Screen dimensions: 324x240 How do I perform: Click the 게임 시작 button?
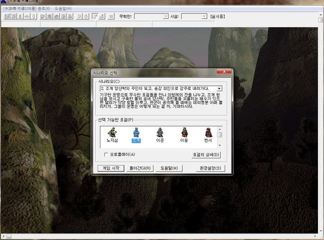(111, 168)
